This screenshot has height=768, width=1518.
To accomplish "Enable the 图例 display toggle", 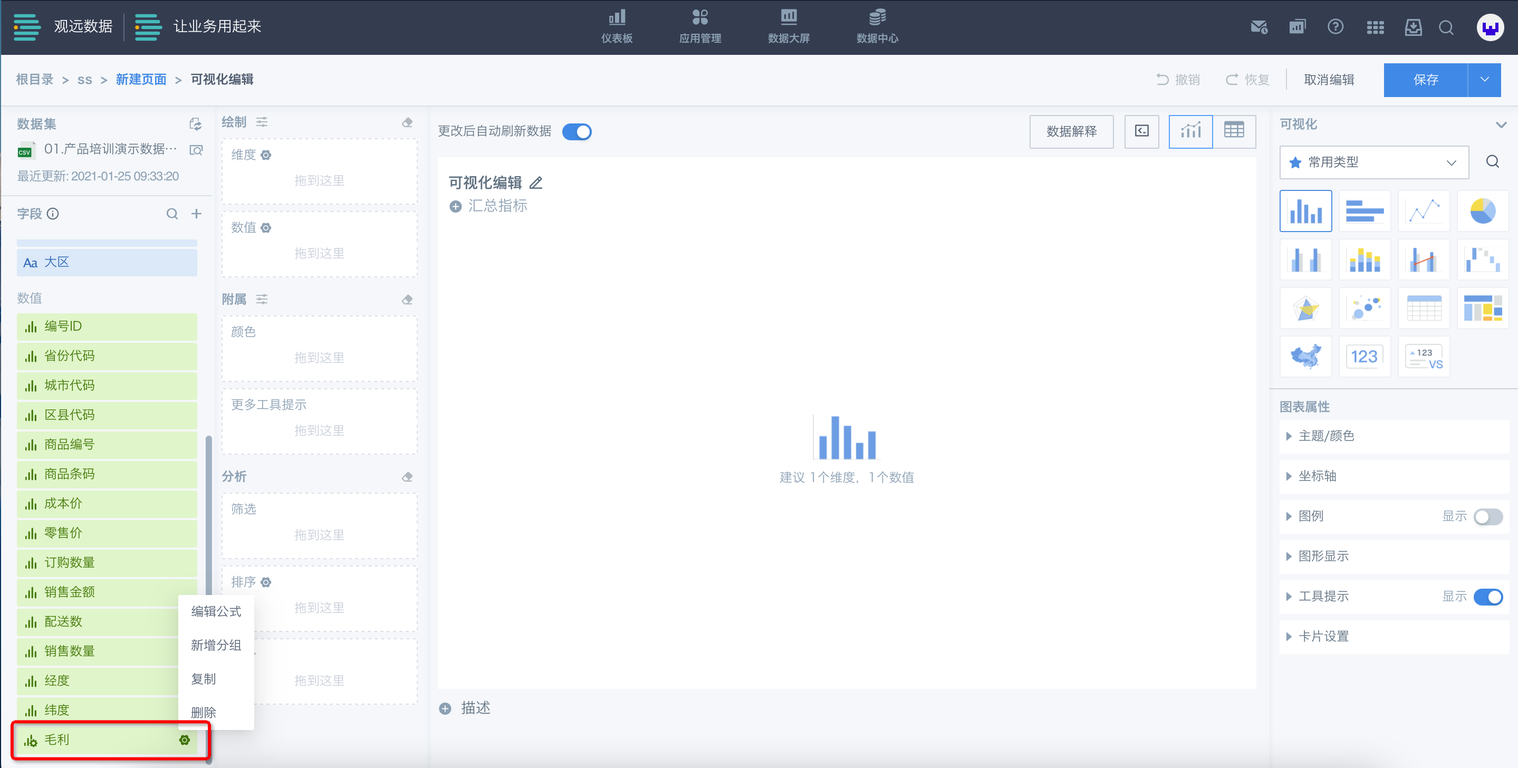I will coord(1487,517).
